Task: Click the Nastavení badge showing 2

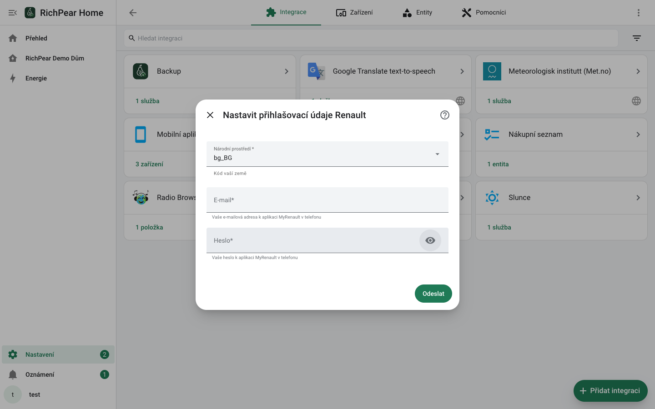Action: 105,354
